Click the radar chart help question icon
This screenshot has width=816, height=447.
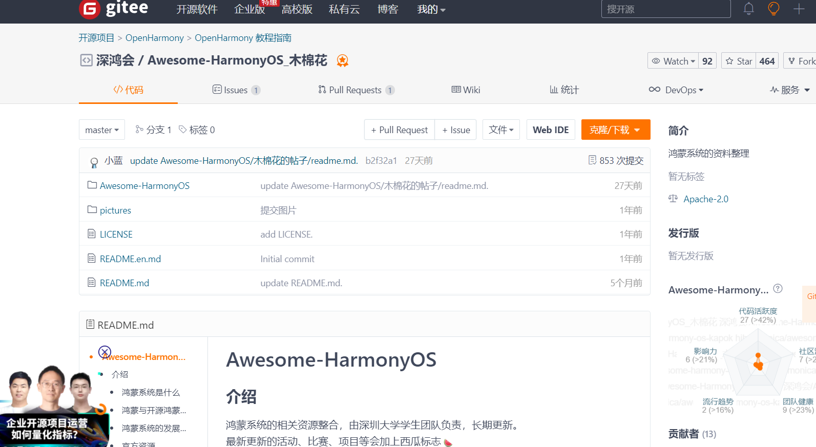point(778,289)
